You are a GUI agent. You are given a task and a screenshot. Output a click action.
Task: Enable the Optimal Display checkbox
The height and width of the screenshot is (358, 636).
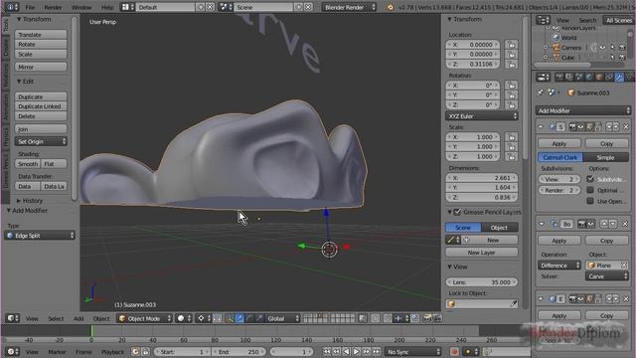click(590, 190)
